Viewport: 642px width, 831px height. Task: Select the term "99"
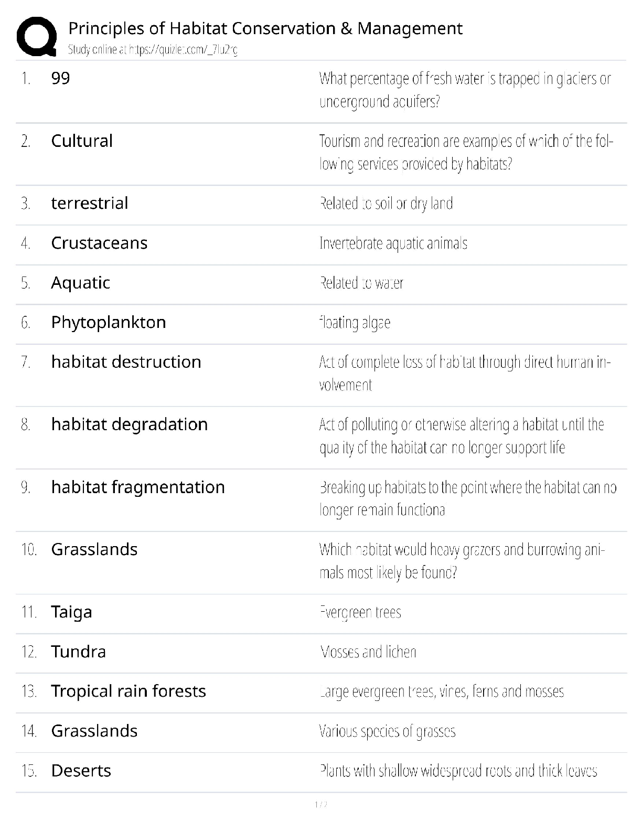tap(60, 78)
